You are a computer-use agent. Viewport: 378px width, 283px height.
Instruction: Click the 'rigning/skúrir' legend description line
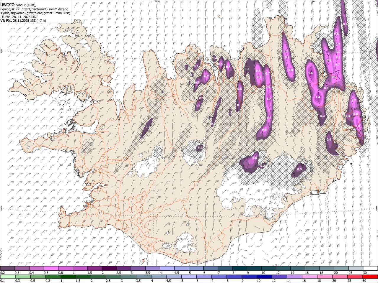coord(35,9)
